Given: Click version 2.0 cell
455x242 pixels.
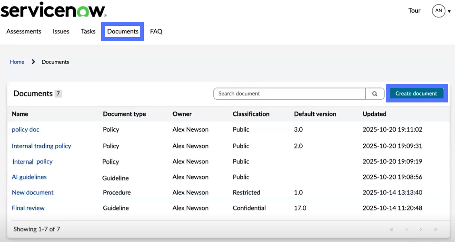Looking at the screenshot, I should (x=298, y=146).
